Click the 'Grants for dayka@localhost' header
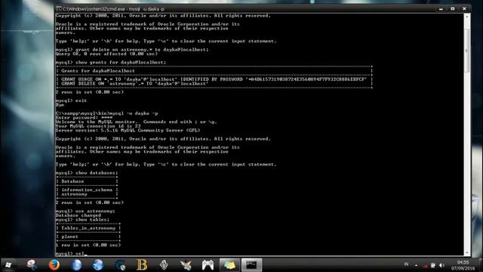This screenshot has height=272, width=483. click(98, 71)
